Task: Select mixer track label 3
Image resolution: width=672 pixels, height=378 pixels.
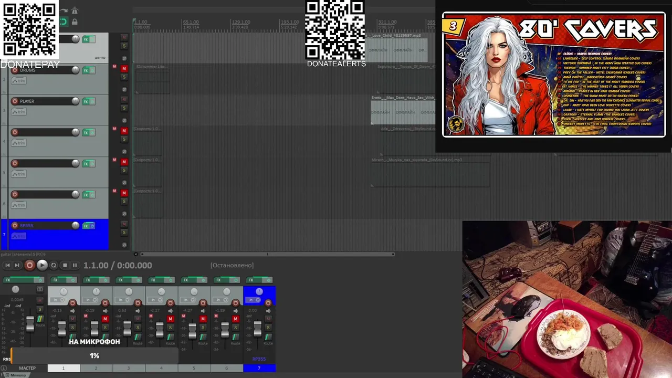Action: point(129,368)
